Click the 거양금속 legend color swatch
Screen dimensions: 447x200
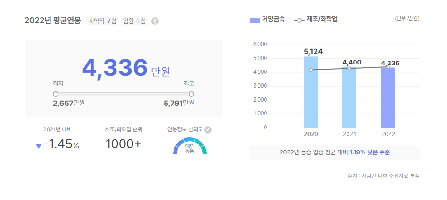tap(255, 20)
